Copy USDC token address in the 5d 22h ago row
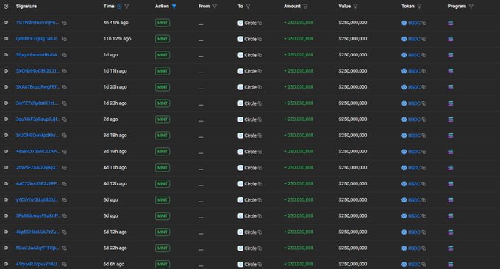The height and width of the screenshot is (269, 500). click(424, 248)
